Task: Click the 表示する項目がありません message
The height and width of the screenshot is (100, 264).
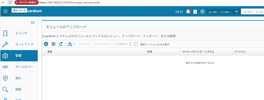Action: coord(200,63)
